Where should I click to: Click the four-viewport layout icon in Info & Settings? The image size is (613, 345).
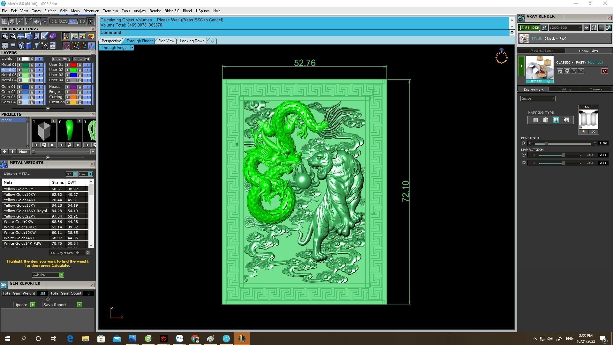5,46
